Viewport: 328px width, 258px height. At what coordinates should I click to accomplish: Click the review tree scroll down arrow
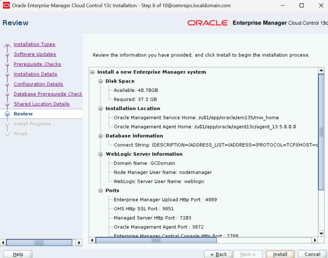click(321, 234)
